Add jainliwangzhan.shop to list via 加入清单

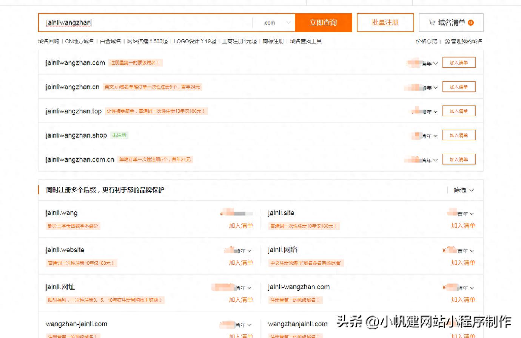(459, 135)
